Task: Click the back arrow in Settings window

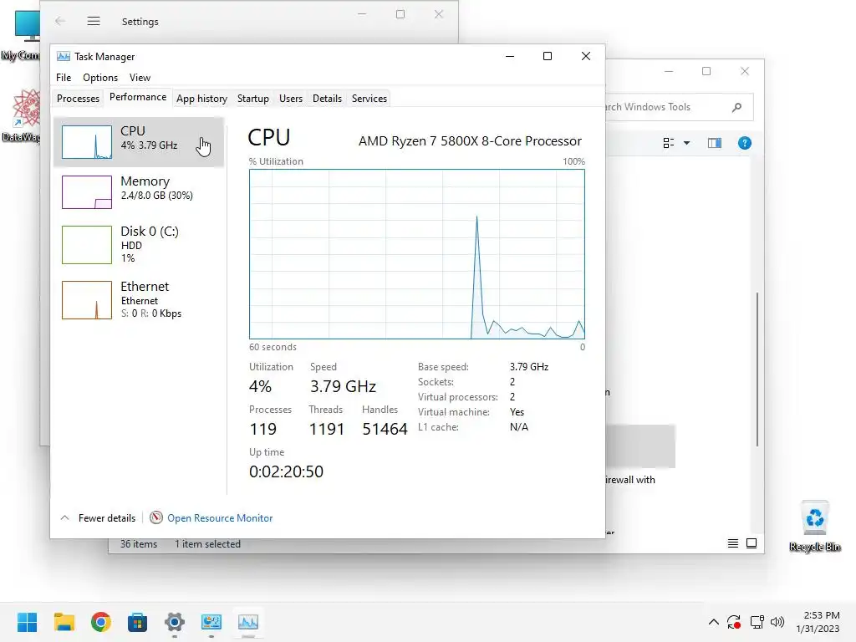Action: tap(60, 21)
